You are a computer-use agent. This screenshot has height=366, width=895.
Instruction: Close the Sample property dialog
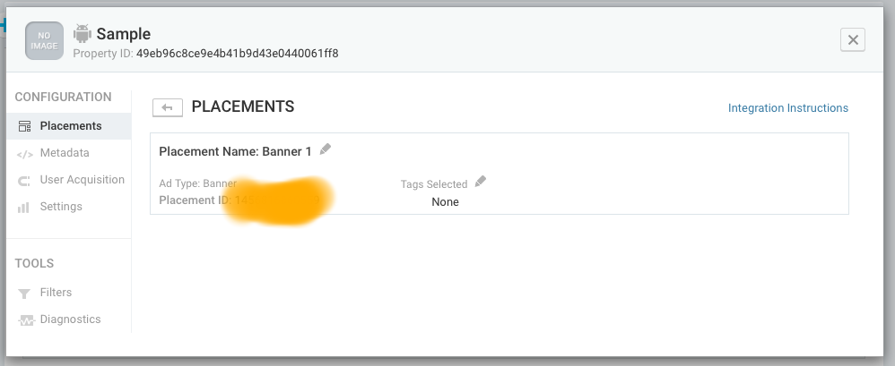tap(852, 39)
